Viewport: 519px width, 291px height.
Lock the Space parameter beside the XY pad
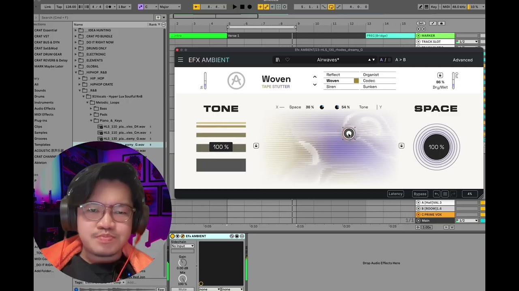tap(401, 145)
